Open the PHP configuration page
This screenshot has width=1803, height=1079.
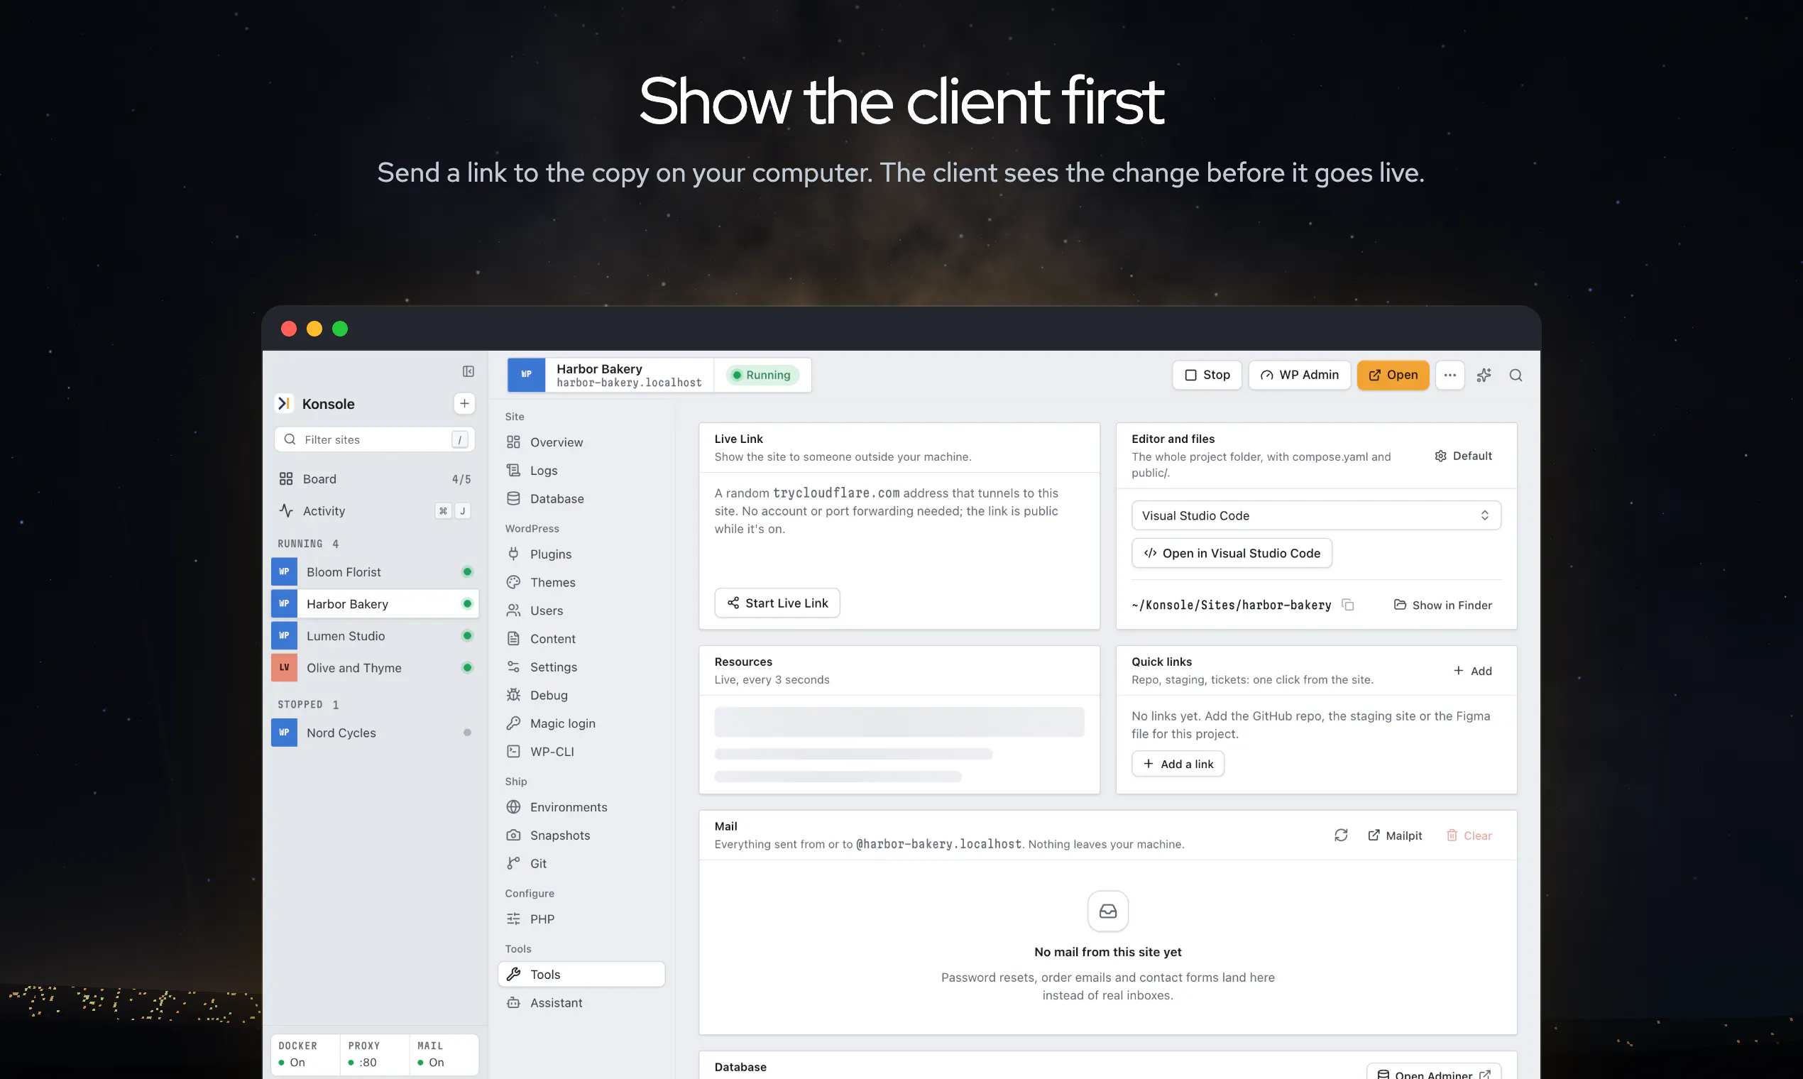(581, 919)
